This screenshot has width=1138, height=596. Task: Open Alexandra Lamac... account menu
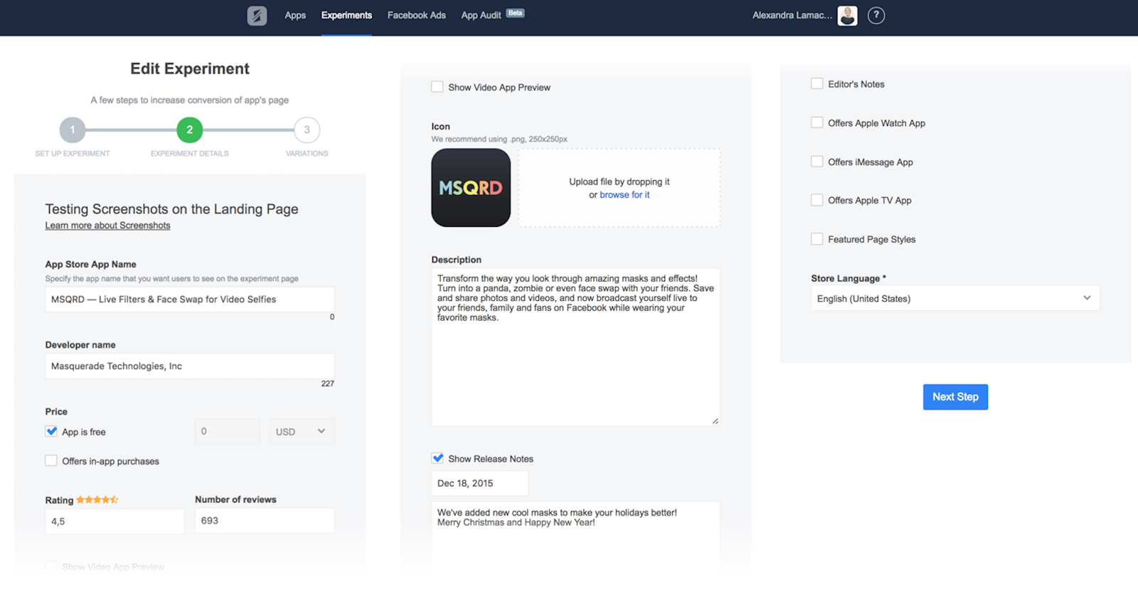(x=792, y=16)
